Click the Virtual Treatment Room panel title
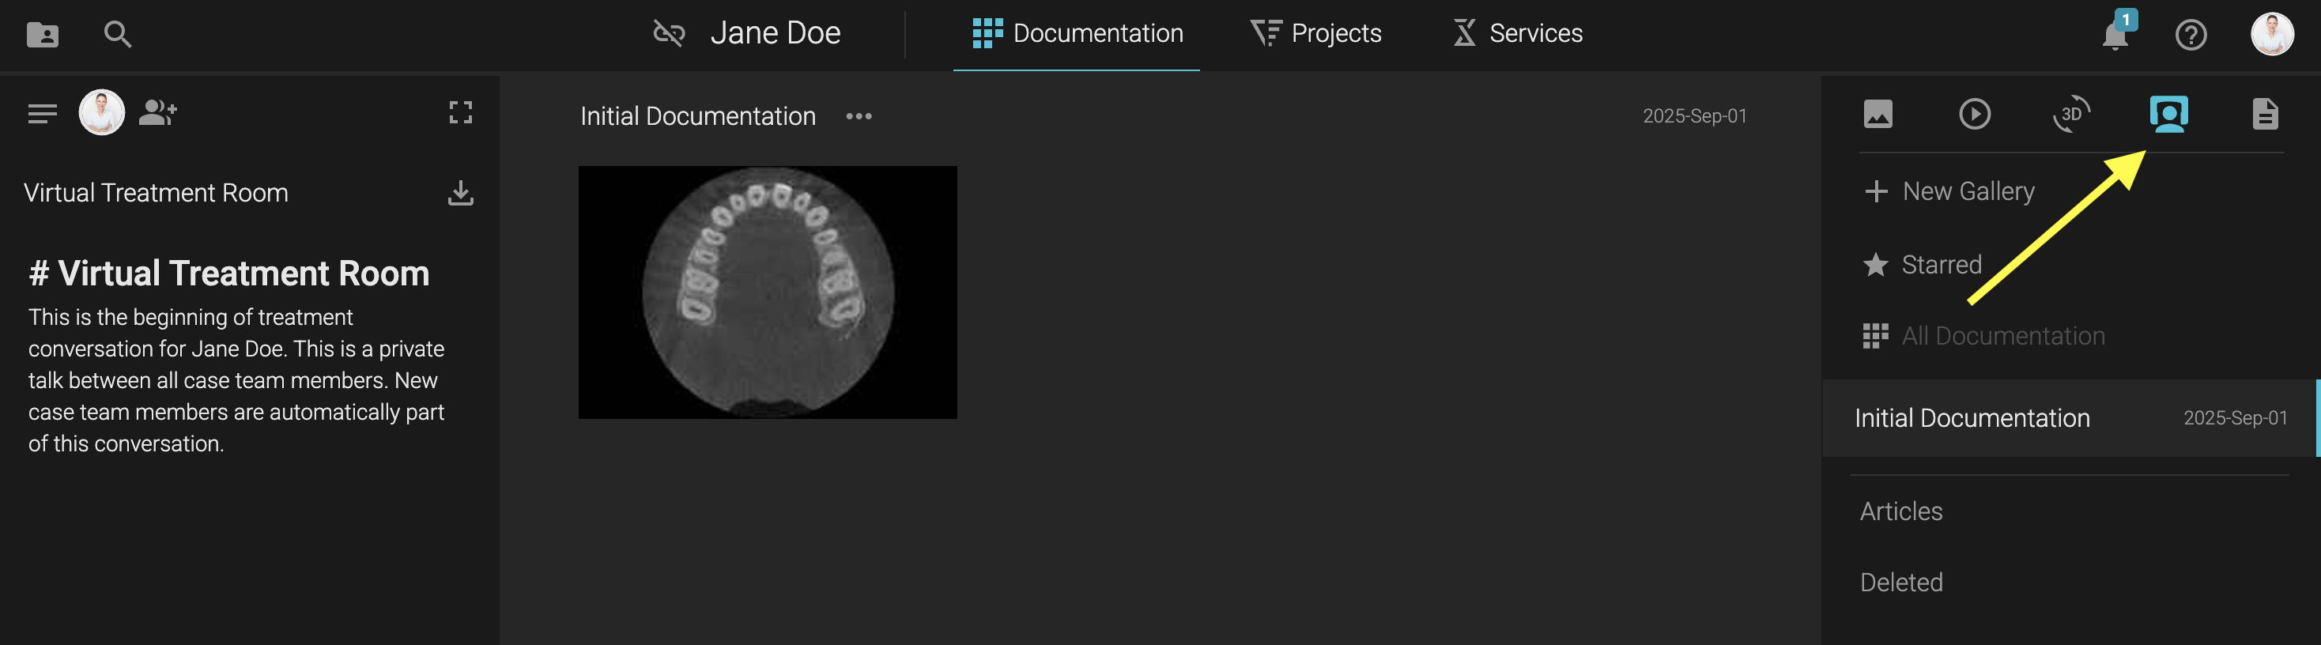The width and height of the screenshot is (2321, 645). pos(156,193)
